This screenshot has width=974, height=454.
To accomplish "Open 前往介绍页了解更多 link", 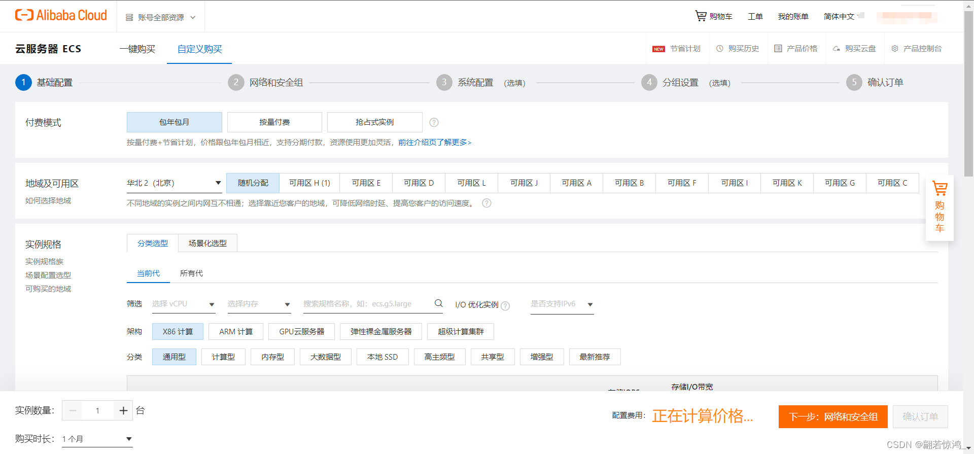I will click(x=435, y=143).
